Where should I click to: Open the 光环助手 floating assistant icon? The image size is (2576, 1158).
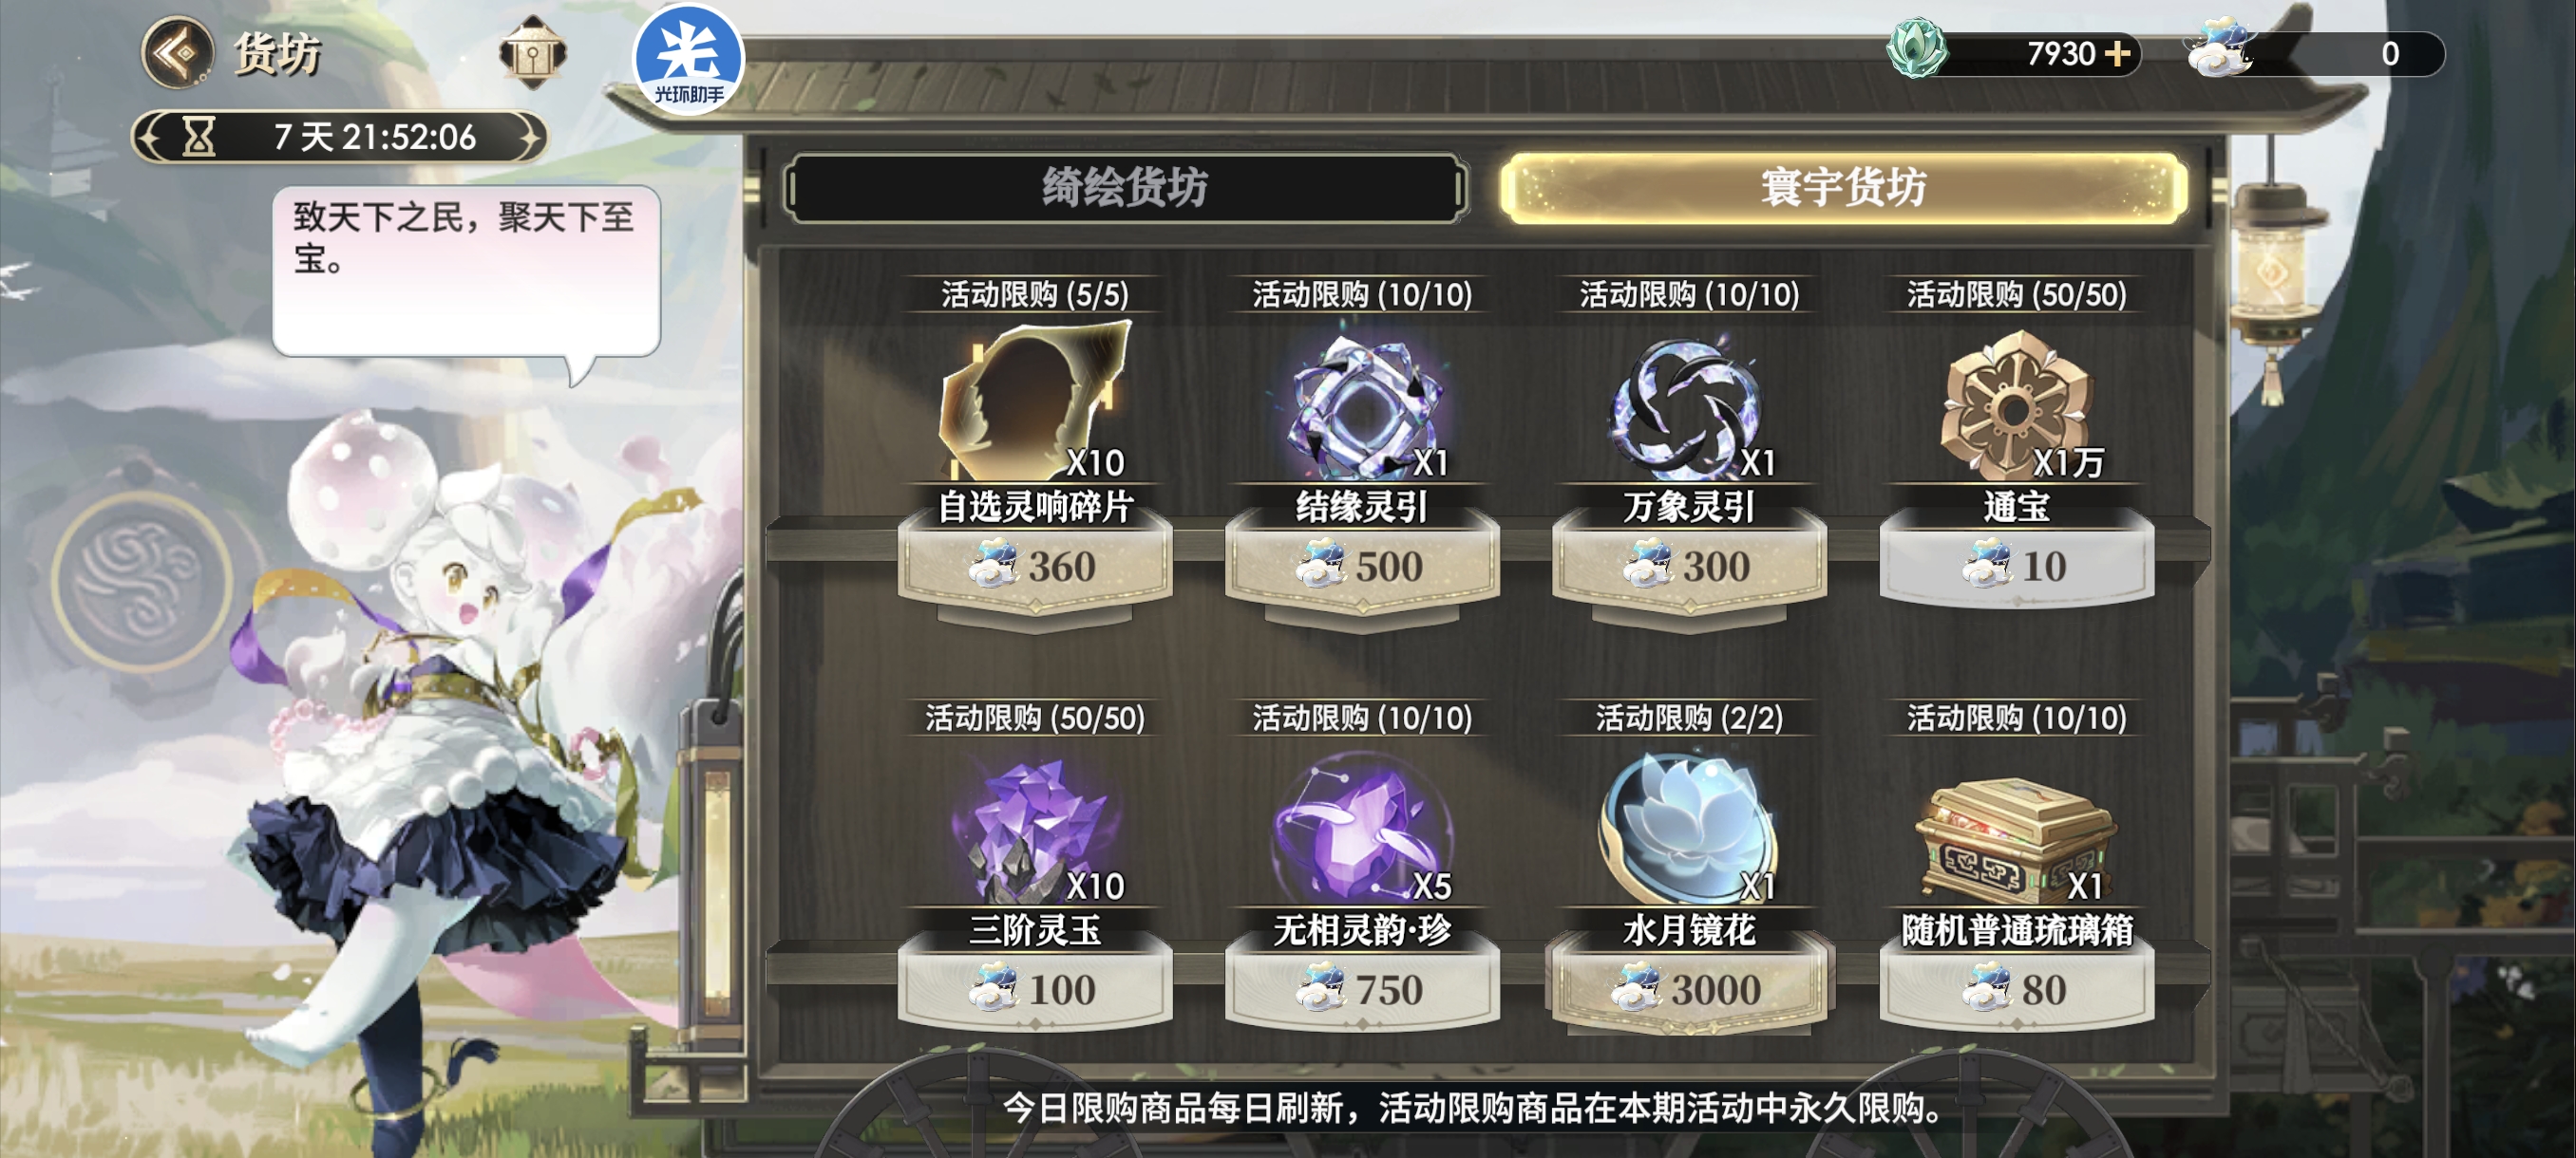point(688,58)
